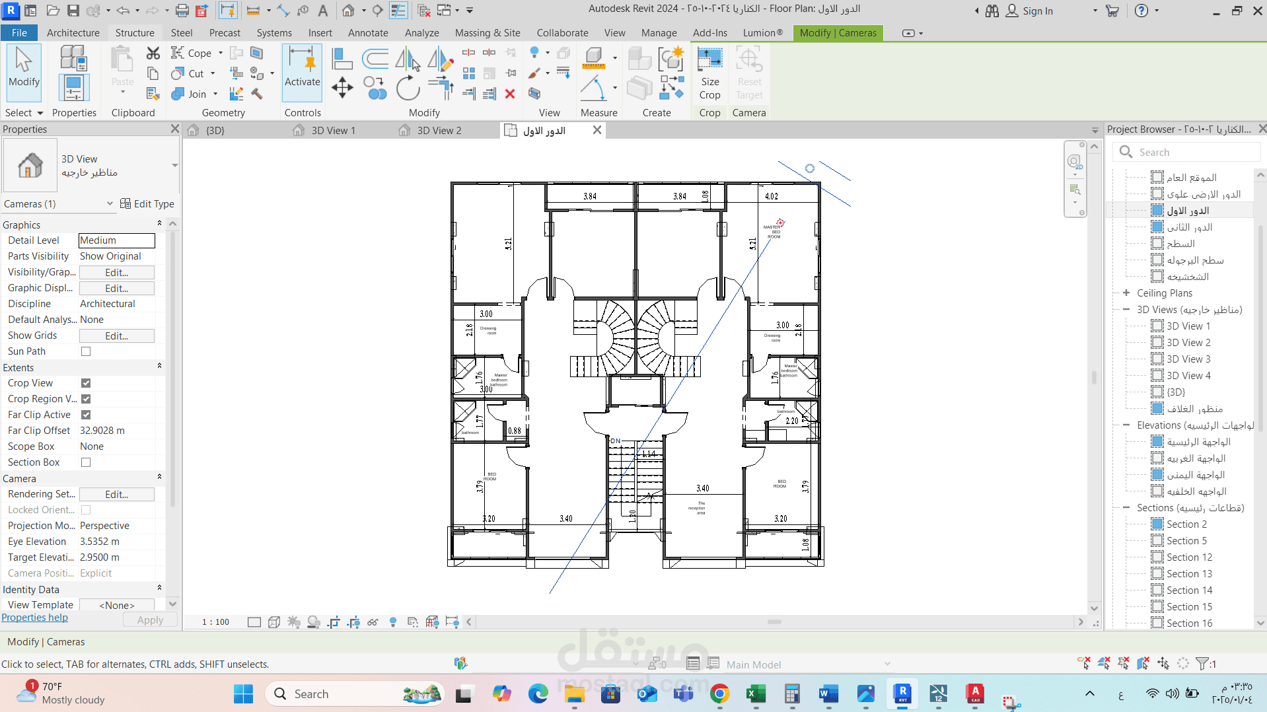
Task: Click the Edit Type button
Action: [147, 204]
